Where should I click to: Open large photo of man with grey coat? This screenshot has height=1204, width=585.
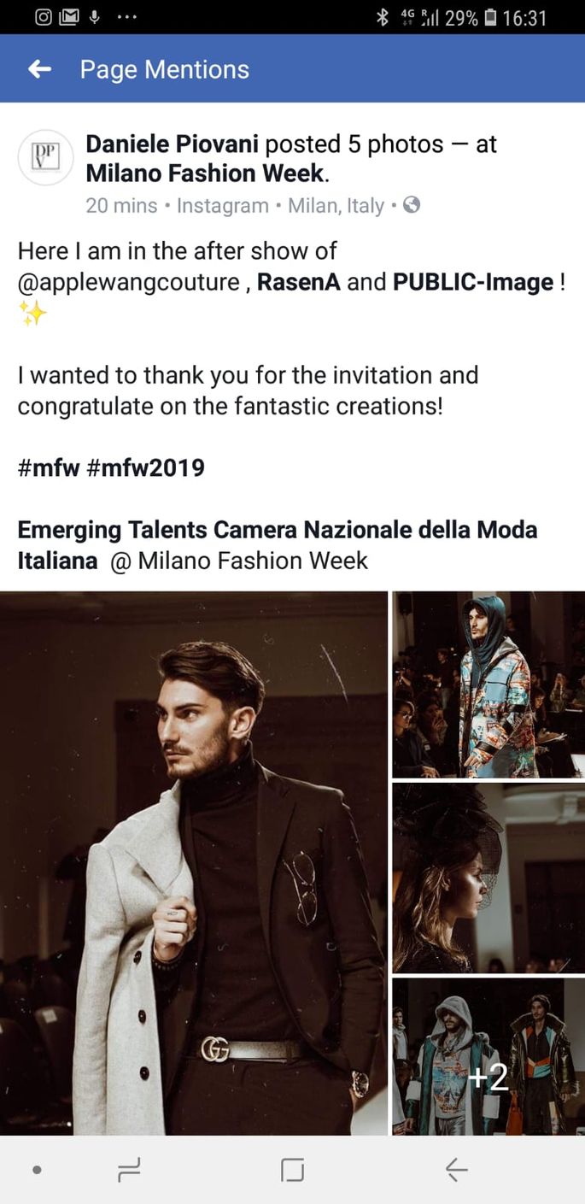click(194, 863)
